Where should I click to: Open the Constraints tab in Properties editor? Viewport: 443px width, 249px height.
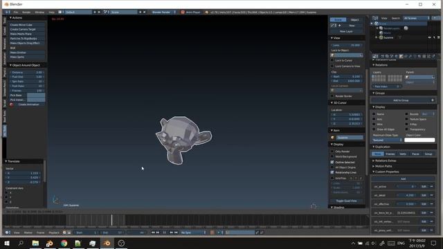click(x=406, y=57)
